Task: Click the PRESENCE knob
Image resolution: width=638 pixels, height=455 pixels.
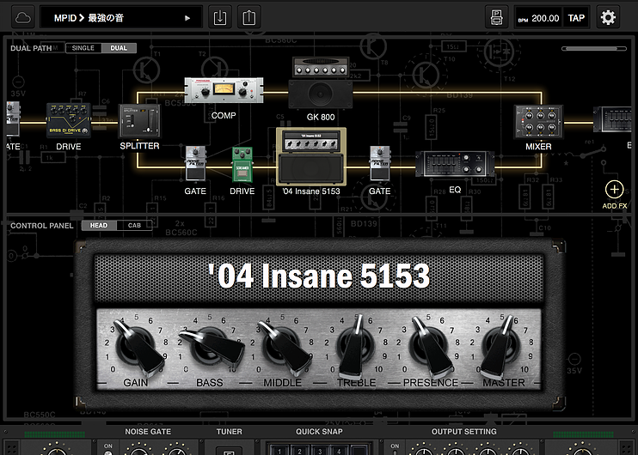Action: coord(429,346)
